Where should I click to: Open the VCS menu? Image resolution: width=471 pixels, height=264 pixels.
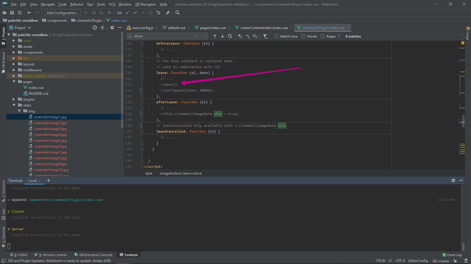click(x=112, y=4)
